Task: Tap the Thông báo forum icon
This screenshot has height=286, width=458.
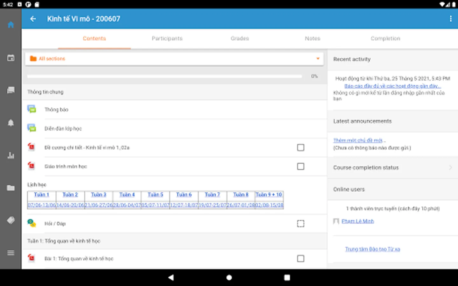Action: point(31,109)
